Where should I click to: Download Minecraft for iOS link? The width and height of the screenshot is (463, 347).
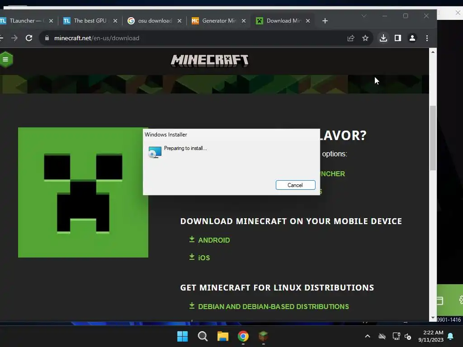[204, 258]
